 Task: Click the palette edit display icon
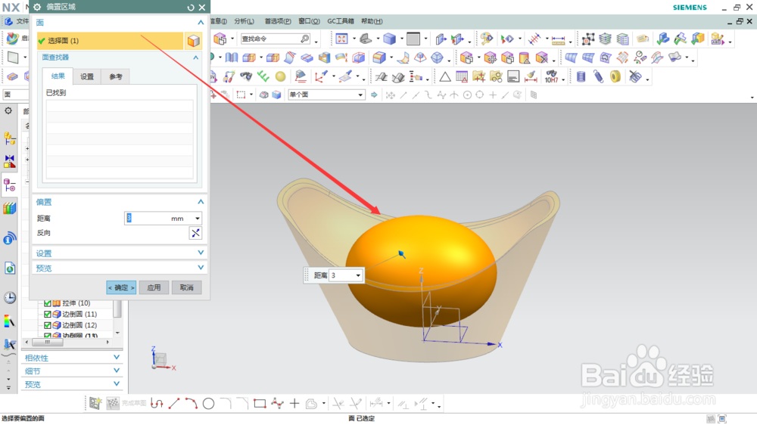[487, 39]
